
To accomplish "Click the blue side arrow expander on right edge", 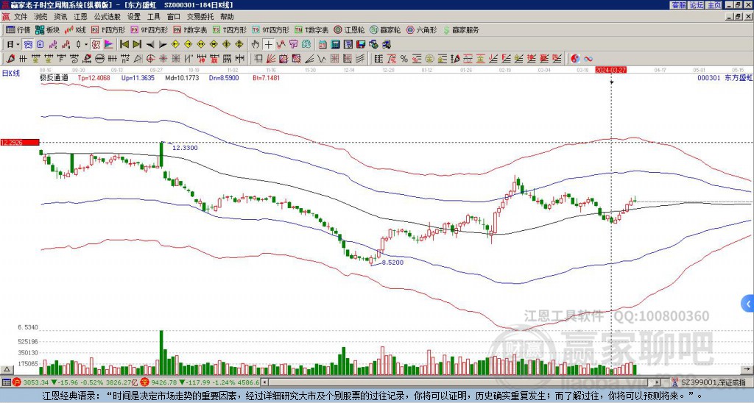I will [748, 303].
